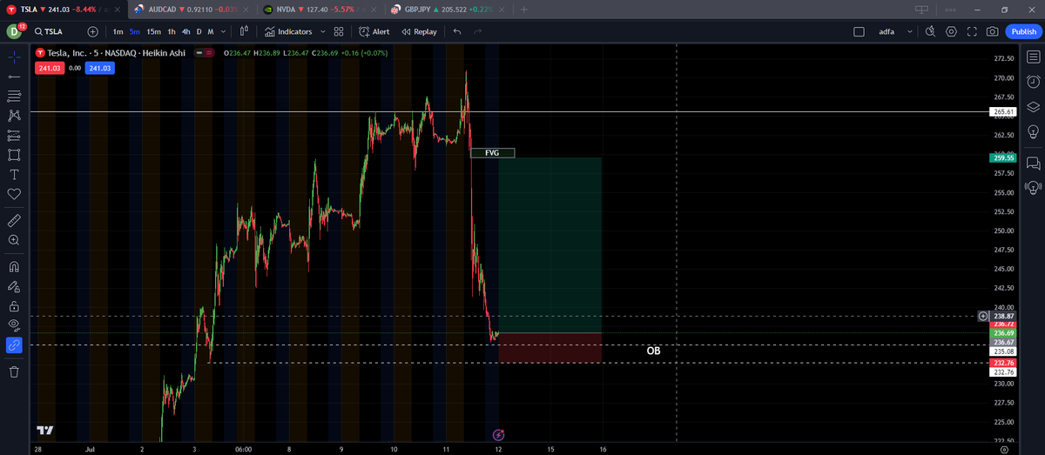The height and width of the screenshot is (455, 1045).
Task: Take a chart snapshot with camera icon
Action: [992, 31]
